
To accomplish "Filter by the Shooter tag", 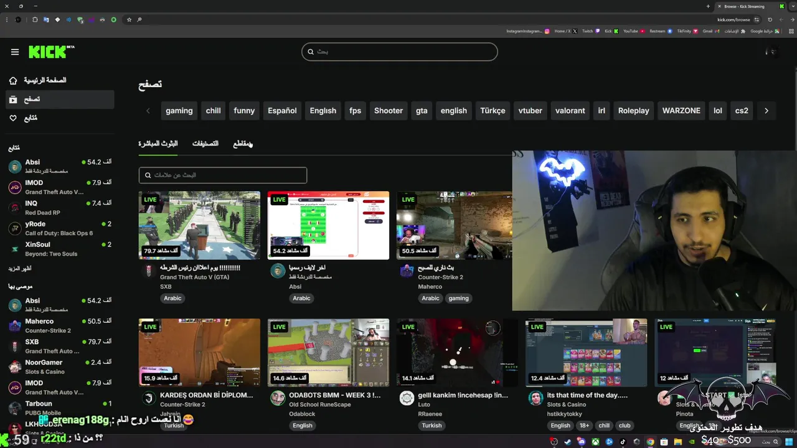I will tap(389, 111).
